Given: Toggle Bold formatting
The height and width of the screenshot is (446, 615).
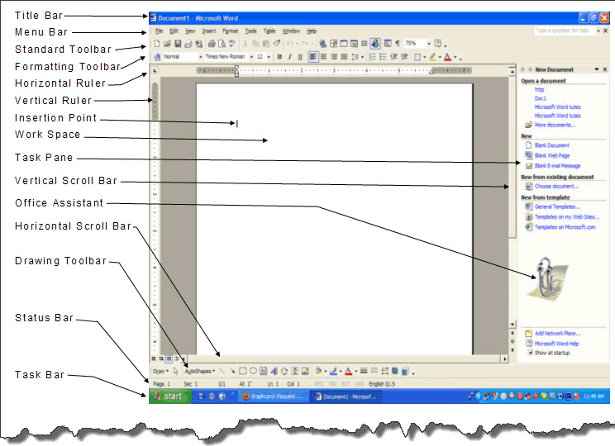Looking at the screenshot, I should (x=279, y=57).
